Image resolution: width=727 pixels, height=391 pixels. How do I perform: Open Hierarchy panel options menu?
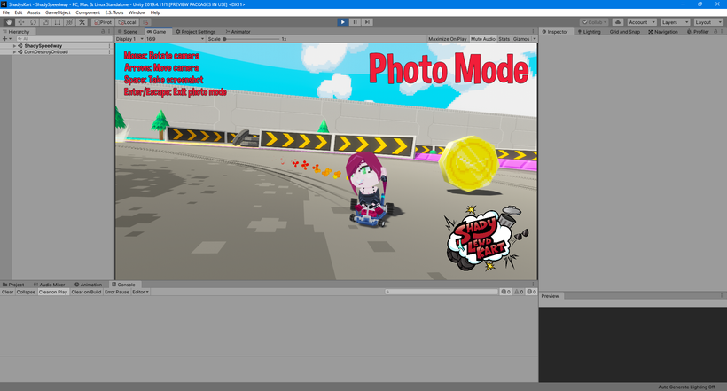pyautogui.click(x=109, y=32)
